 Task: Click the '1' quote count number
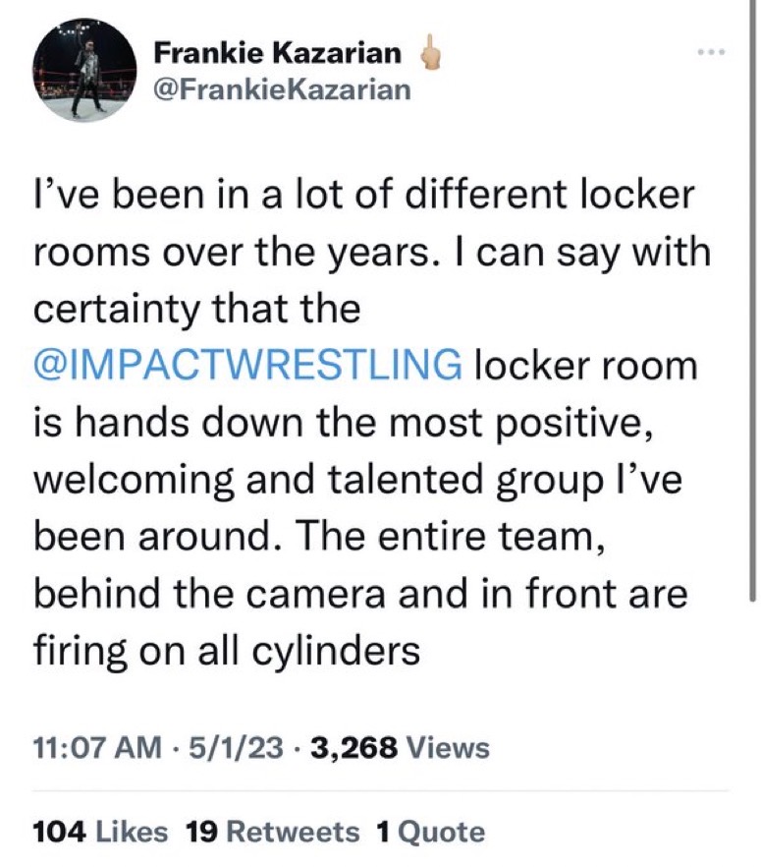click(384, 832)
